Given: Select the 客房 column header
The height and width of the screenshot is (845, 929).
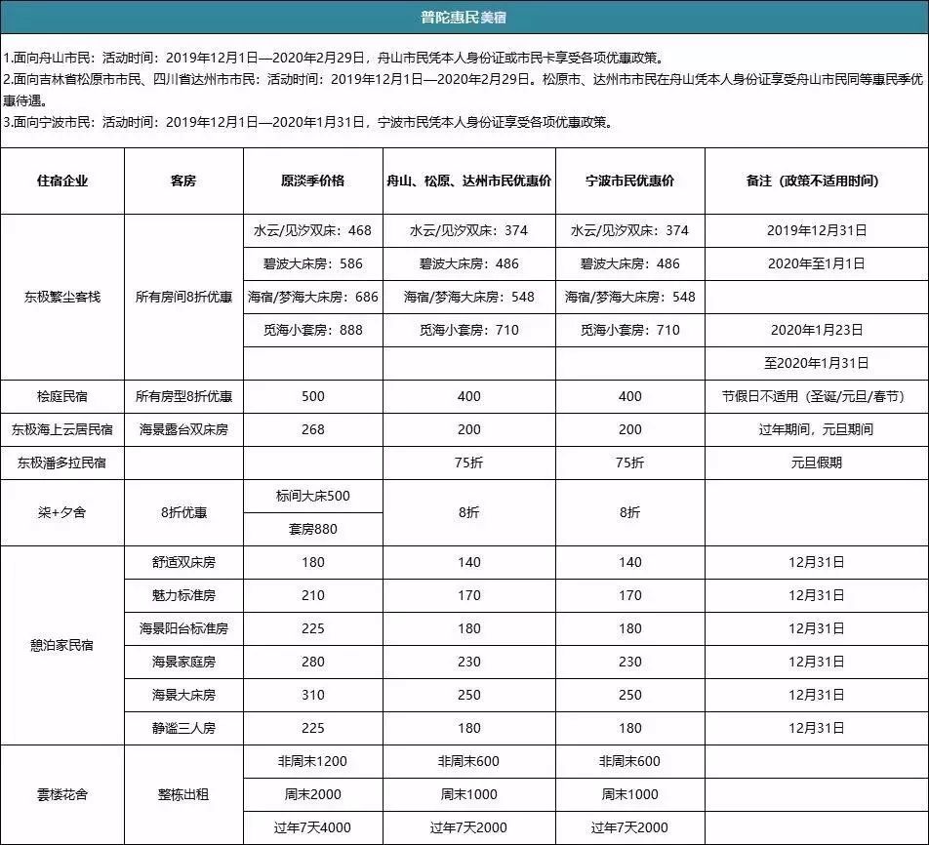Looking at the screenshot, I should tap(181, 180).
